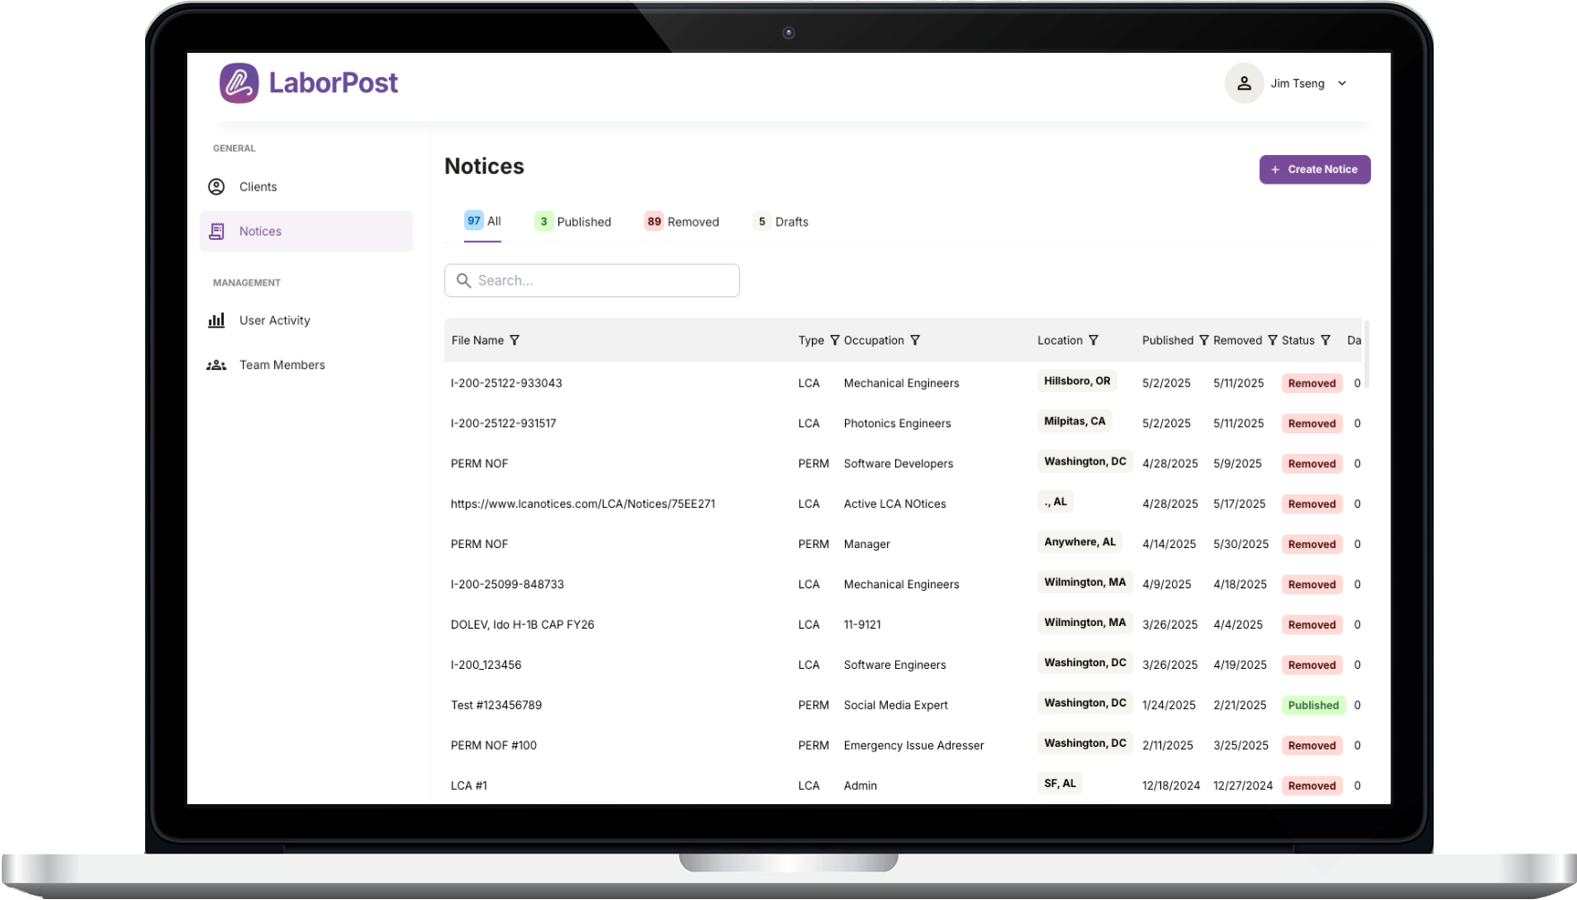Click the Type column filter icon
This screenshot has width=1577, height=900.
[834, 340]
